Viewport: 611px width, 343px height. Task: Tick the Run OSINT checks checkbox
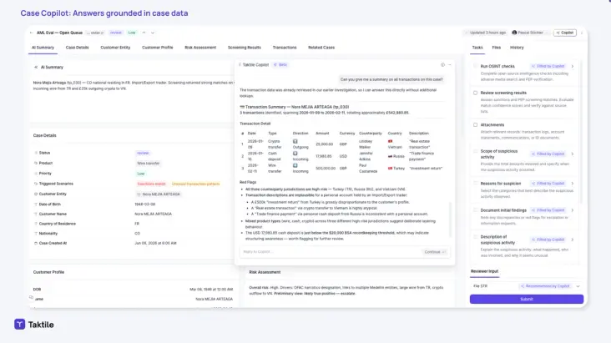point(475,66)
